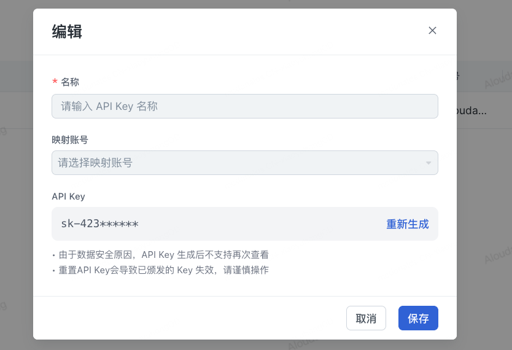Click the dropdown caret in 映射账号 field
This screenshot has width=512, height=350.
(428, 163)
